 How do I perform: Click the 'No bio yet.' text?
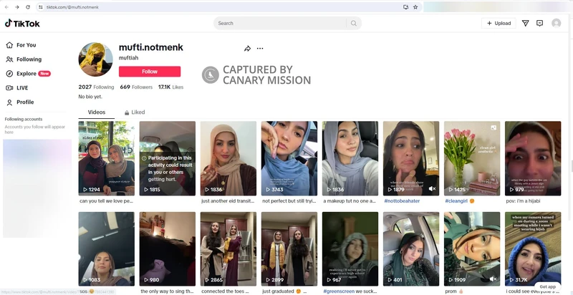pyautogui.click(x=90, y=97)
